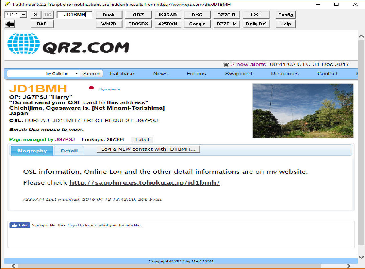Image resolution: width=365 pixels, height=269 pixels.
Task: Click the OZ7C R button
Action: [226, 15]
